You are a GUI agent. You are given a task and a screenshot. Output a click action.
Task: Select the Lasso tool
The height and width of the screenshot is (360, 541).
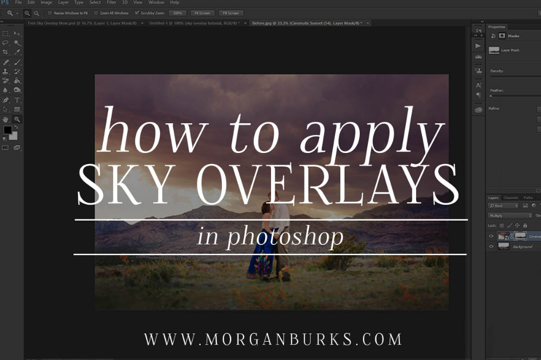click(5, 43)
